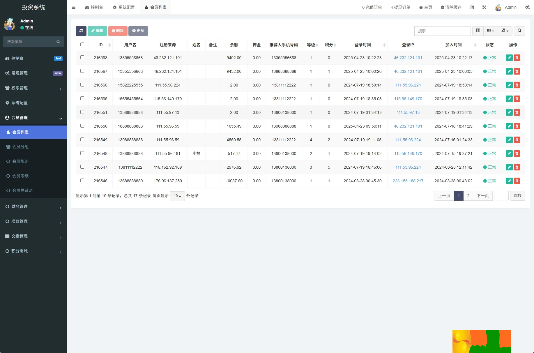Check the select-all checkbox in table header

coord(82,45)
